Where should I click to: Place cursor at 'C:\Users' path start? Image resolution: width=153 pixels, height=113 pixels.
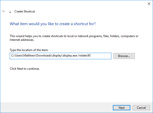[16, 56]
